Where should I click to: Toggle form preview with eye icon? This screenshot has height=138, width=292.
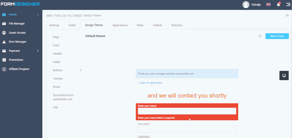[x=287, y=15]
